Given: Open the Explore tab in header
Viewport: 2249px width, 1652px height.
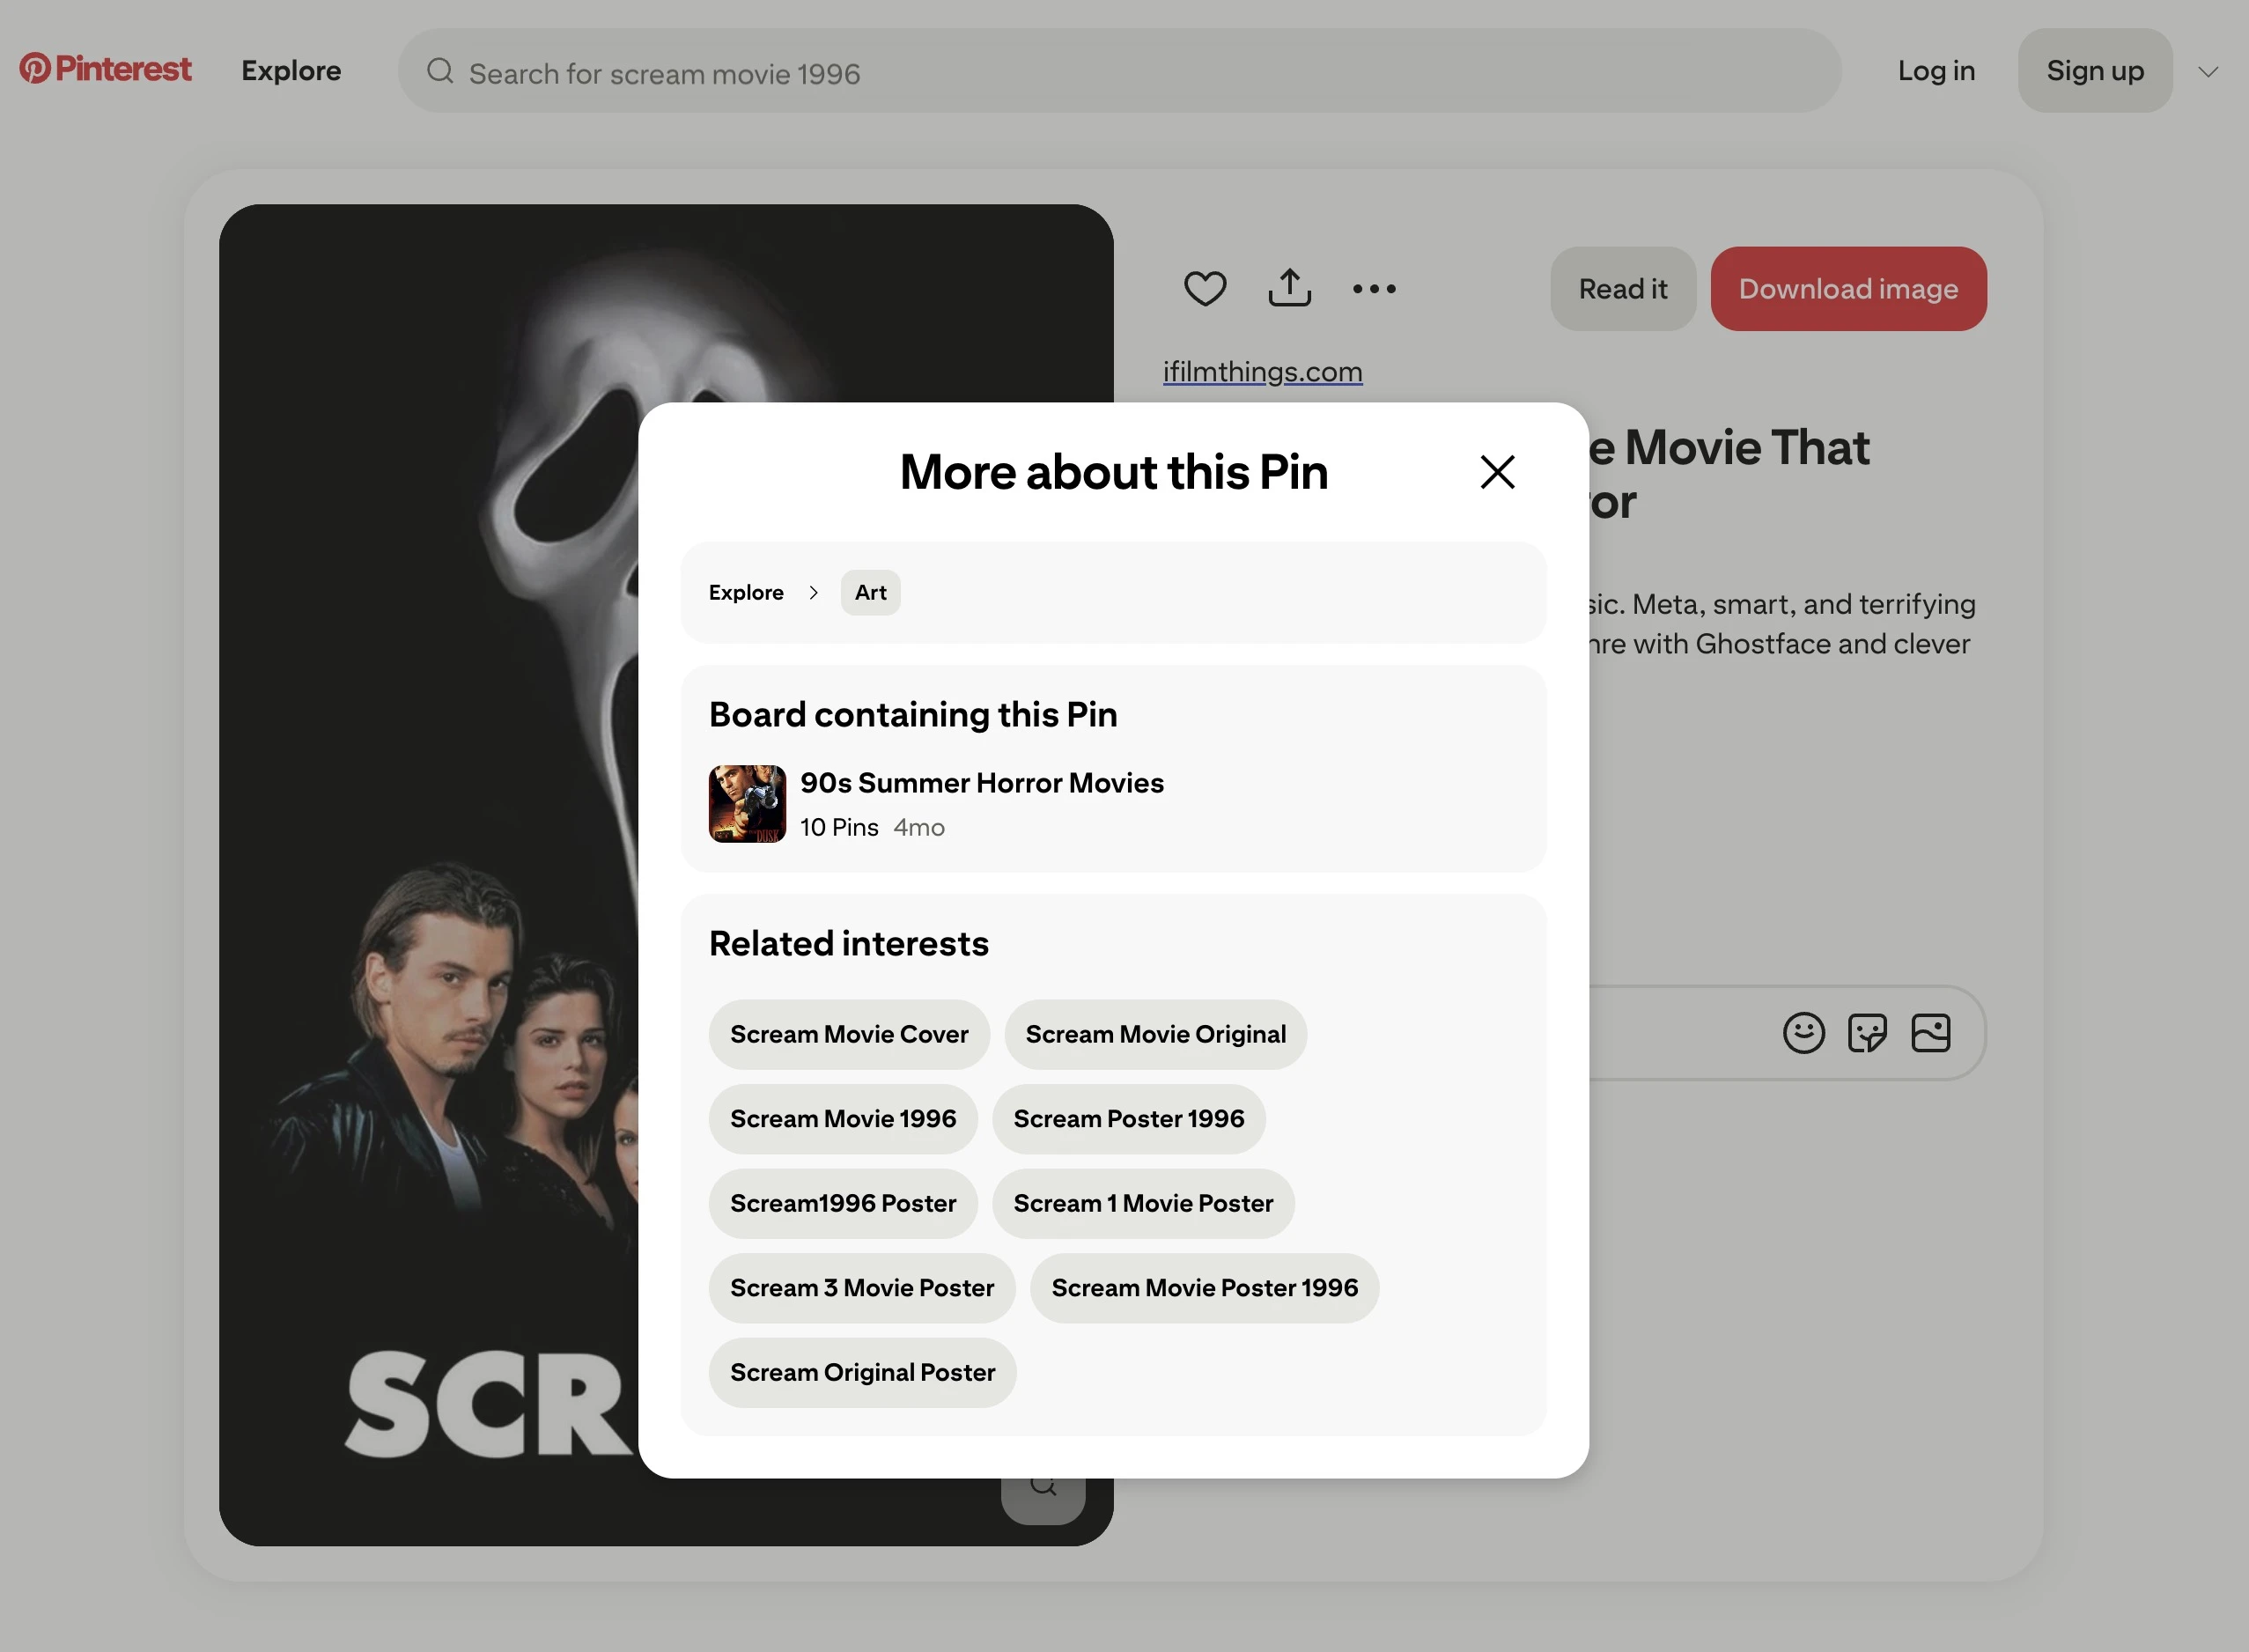Looking at the screenshot, I should click(x=291, y=71).
